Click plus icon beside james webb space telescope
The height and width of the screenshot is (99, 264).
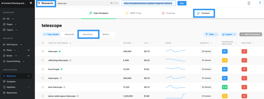tap(78, 96)
